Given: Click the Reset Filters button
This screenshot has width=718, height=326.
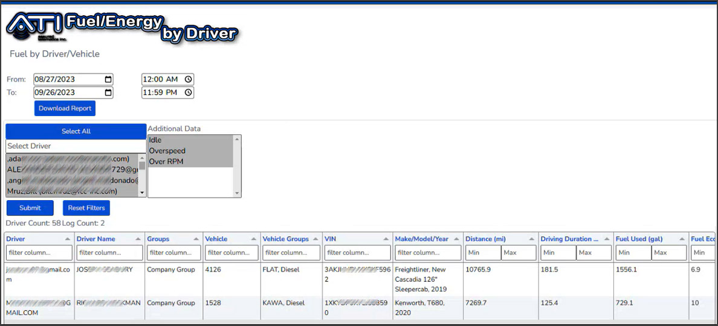Looking at the screenshot, I should coord(86,208).
